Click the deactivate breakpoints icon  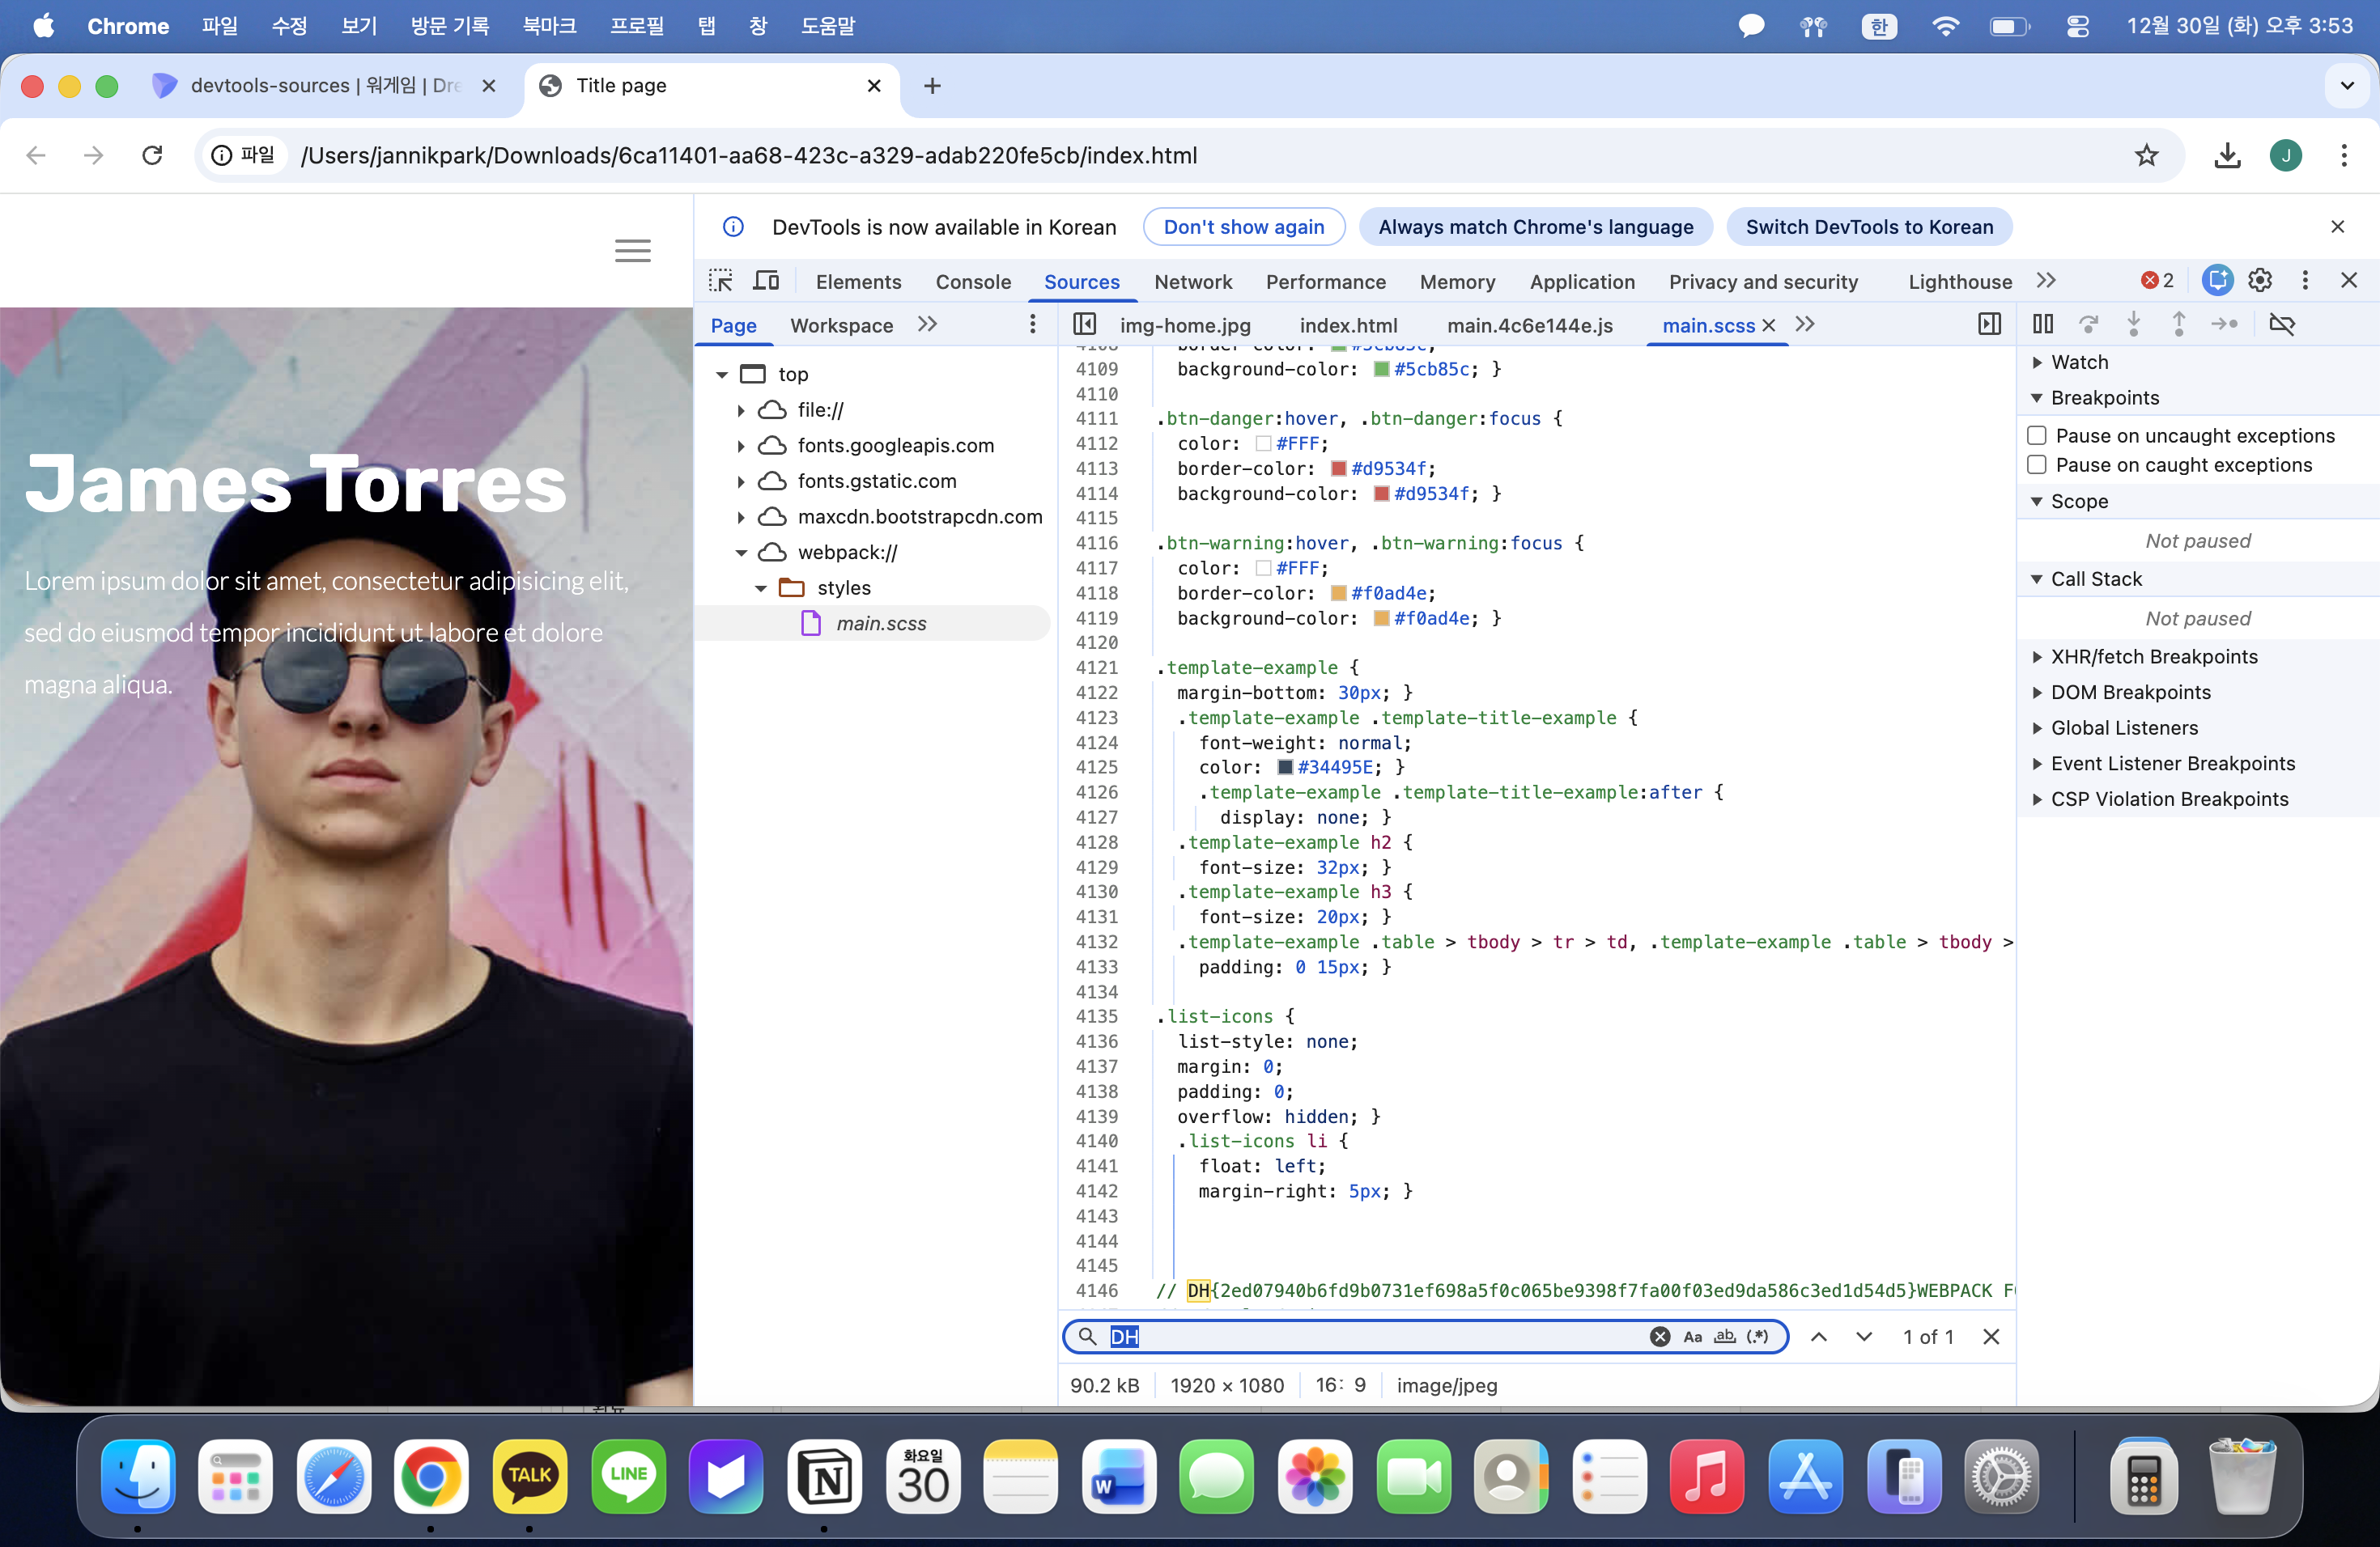[2282, 324]
